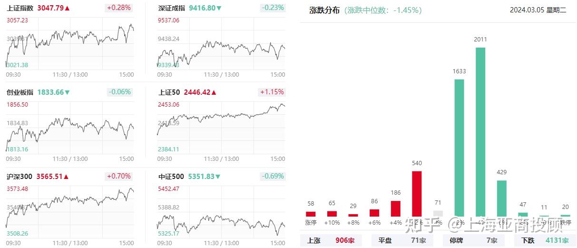Click the 涨跌分布 panel heading
Image resolution: width=577 pixels, height=248 pixels.
[324, 10]
